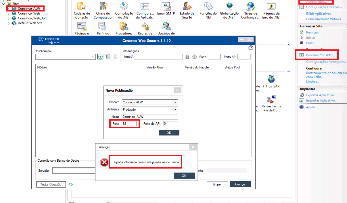The image size is (347, 203).
Task: Click the trash delete publication icon
Action: (x=116, y=57)
